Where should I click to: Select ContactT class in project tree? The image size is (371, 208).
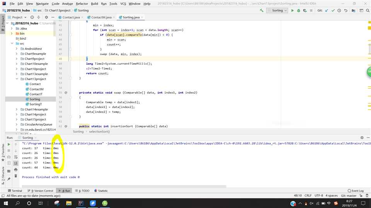point(36,94)
